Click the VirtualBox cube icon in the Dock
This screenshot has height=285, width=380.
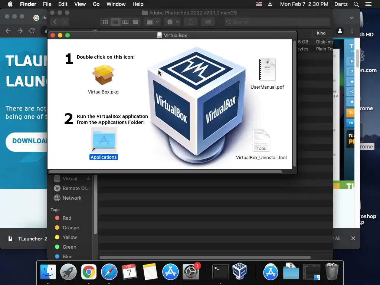point(240,271)
